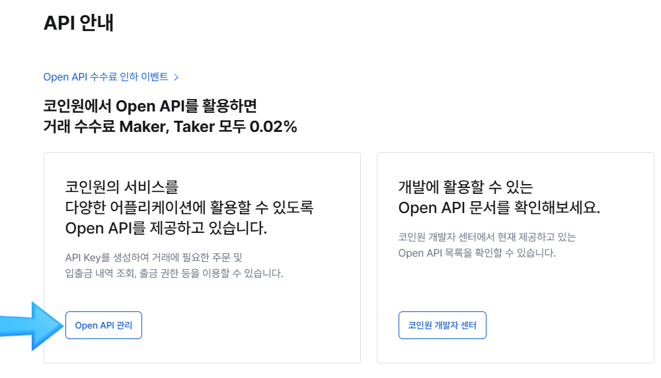Click the Open API 문서를 확인해보세요 line
Image resolution: width=661 pixels, height=378 pixels.
tap(499, 208)
